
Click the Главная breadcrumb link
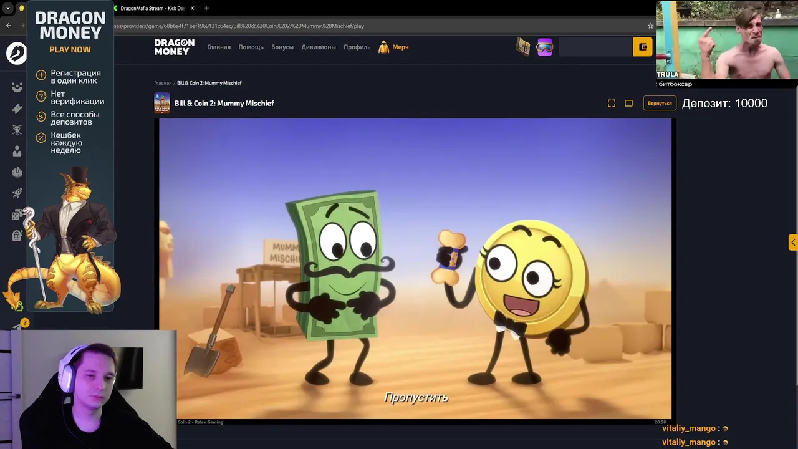163,83
